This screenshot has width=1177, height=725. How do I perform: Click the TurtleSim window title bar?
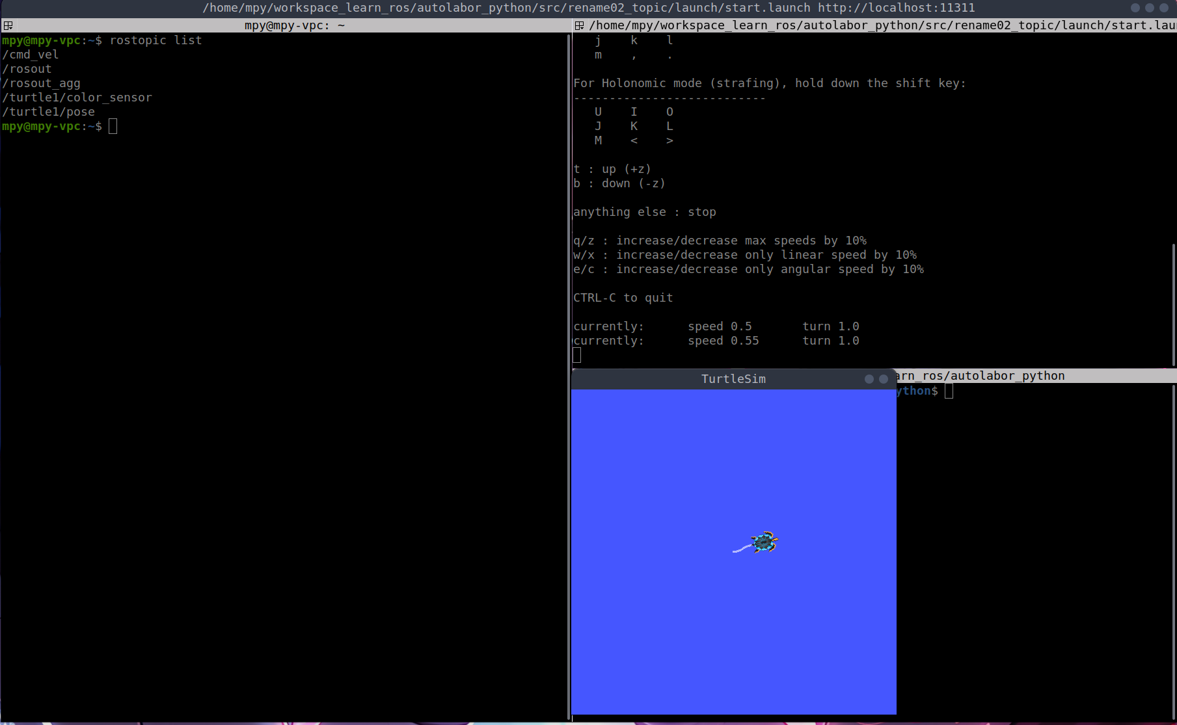point(733,379)
